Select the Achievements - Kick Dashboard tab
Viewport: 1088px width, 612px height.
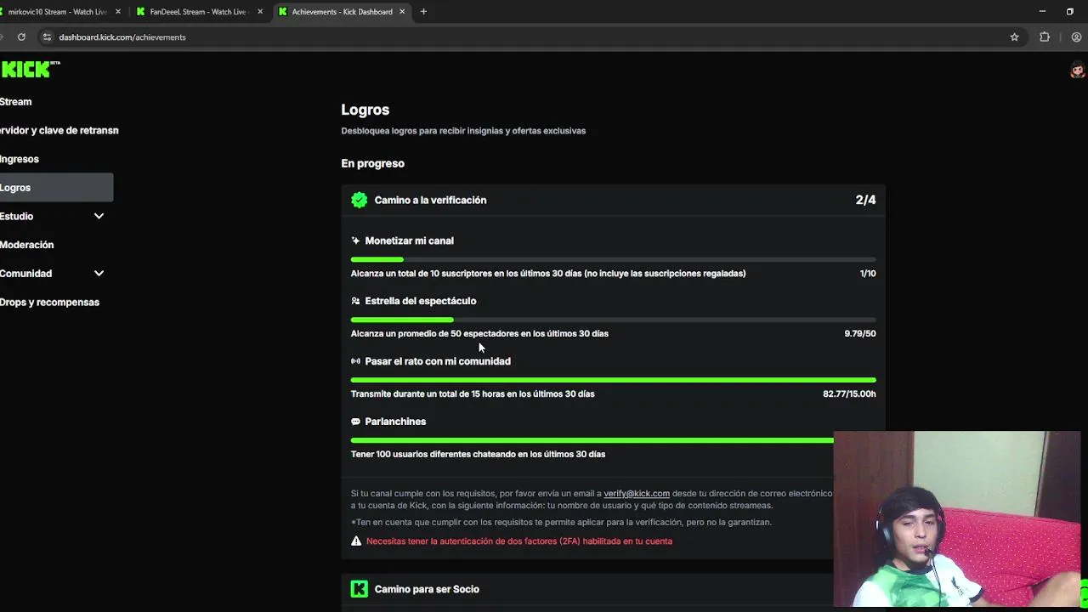[x=342, y=12]
